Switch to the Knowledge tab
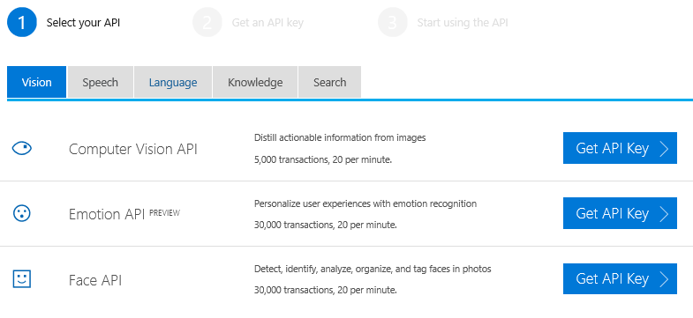 point(255,82)
